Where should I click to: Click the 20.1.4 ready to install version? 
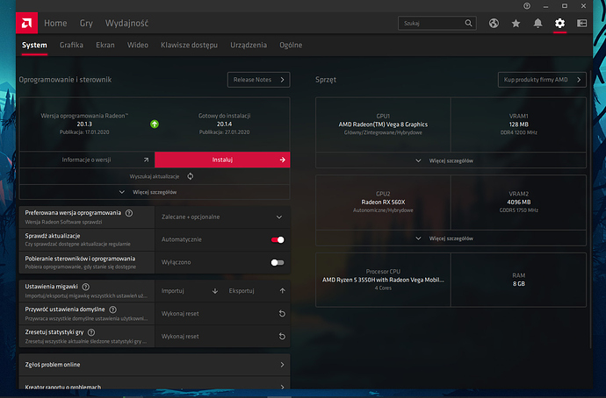pyautogui.click(x=224, y=124)
